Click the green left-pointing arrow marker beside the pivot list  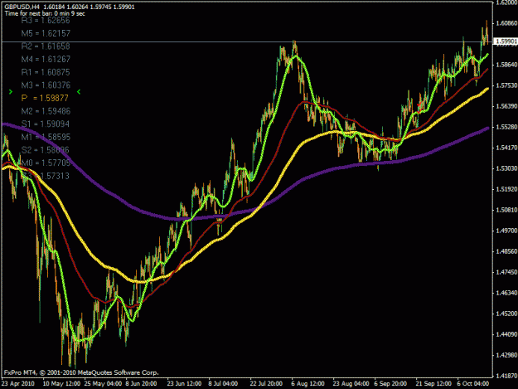79,91
